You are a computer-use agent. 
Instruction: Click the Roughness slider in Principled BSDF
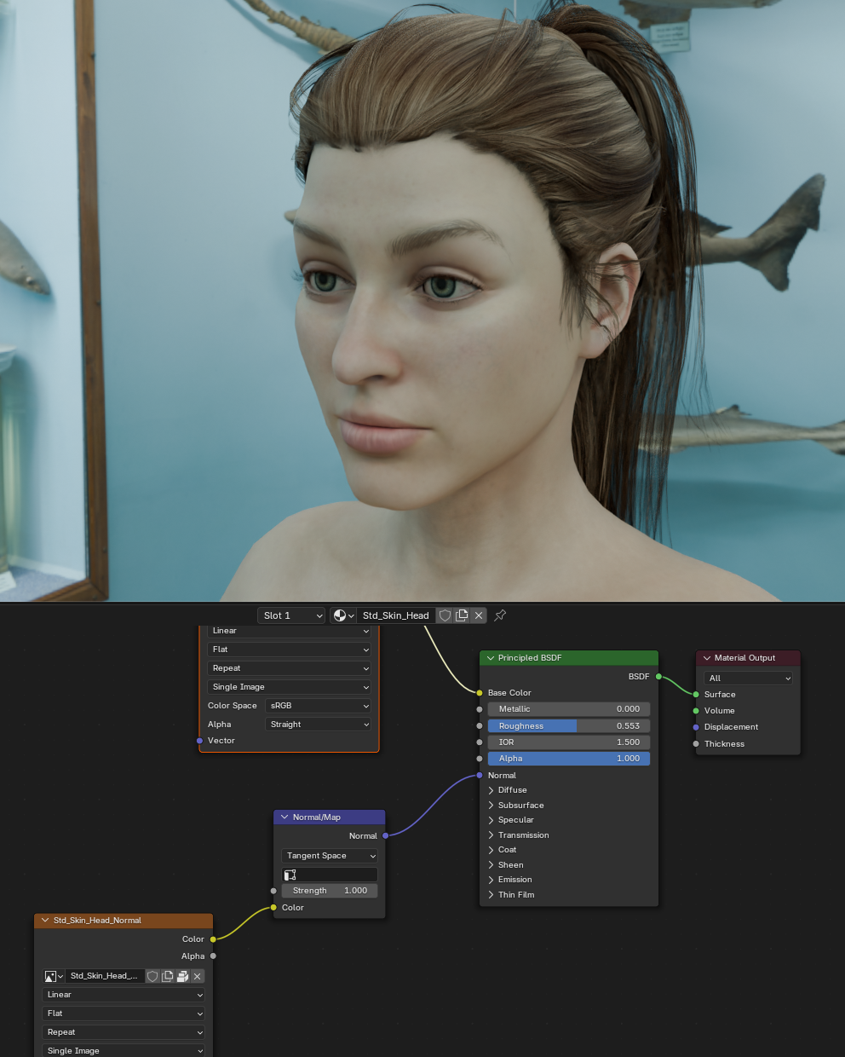[x=568, y=726]
